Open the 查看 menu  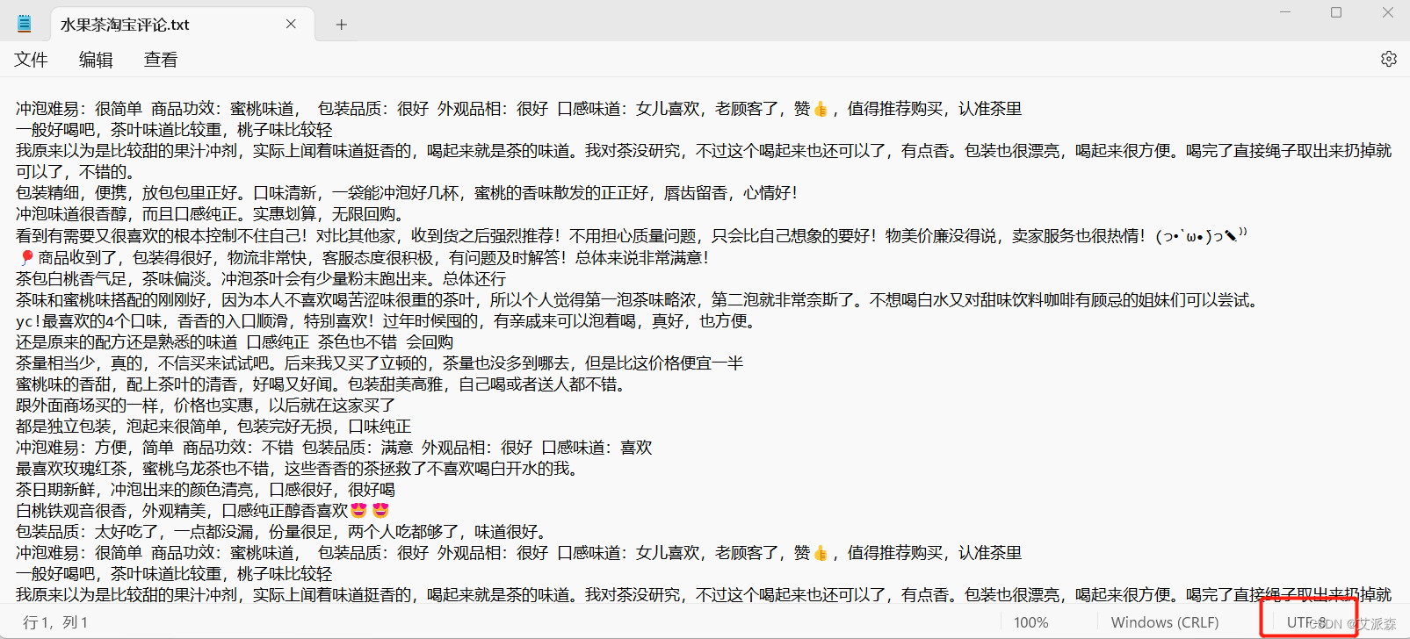[161, 60]
